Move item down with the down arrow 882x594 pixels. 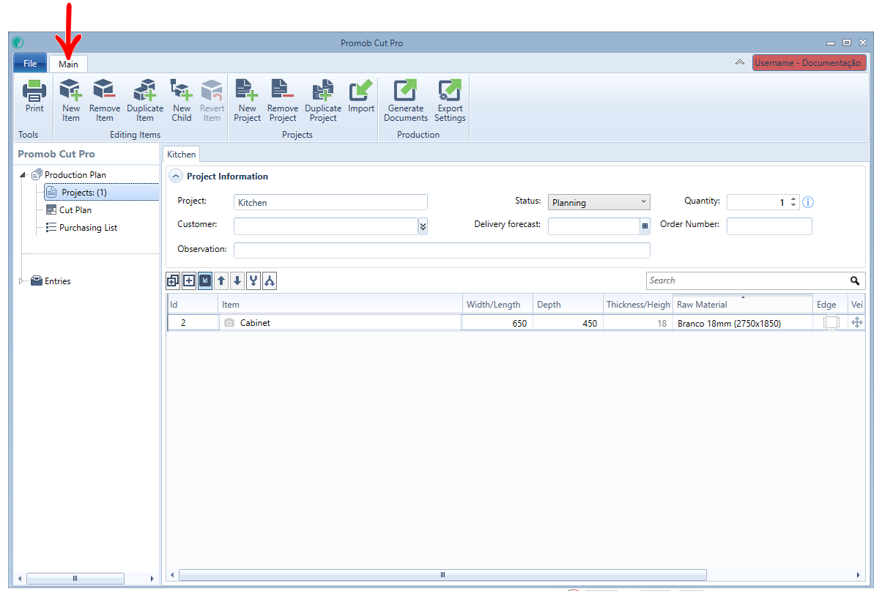click(237, 281)
